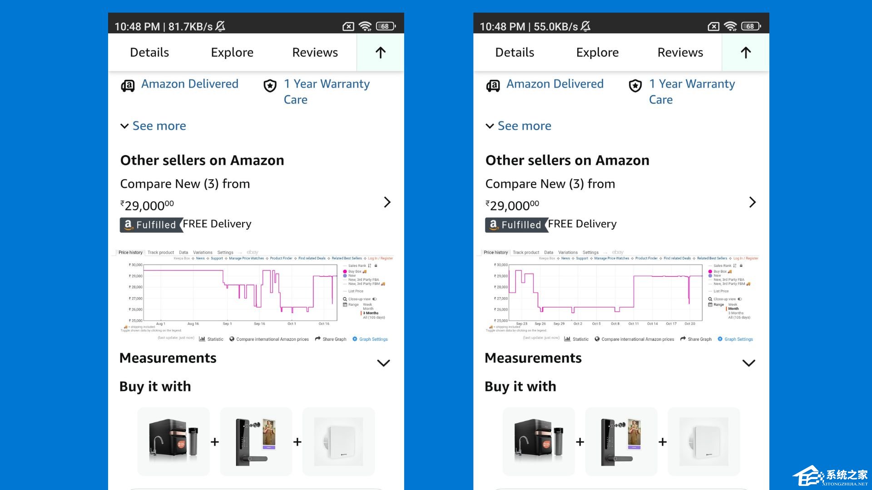The image size is (872, 490).
Task: Toggle Close-up view switch on the right phone graph
Action: 740,299
